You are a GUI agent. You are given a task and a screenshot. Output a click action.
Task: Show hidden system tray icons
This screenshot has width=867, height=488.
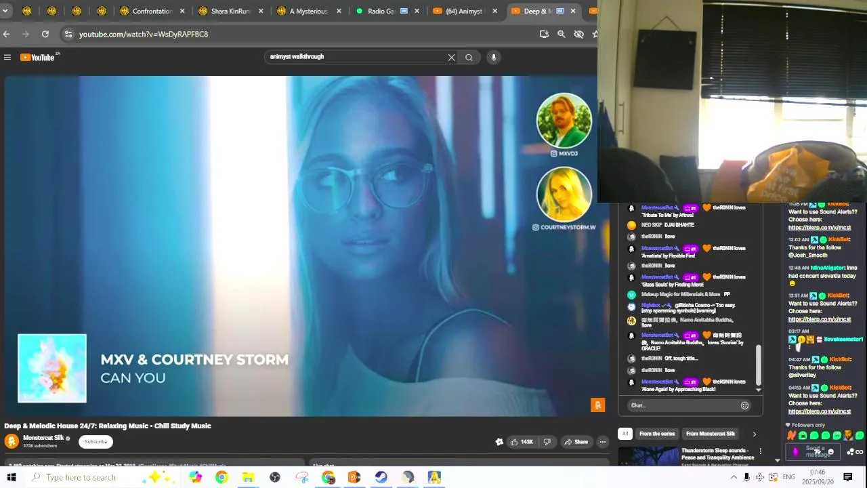(x=734, y=477)
